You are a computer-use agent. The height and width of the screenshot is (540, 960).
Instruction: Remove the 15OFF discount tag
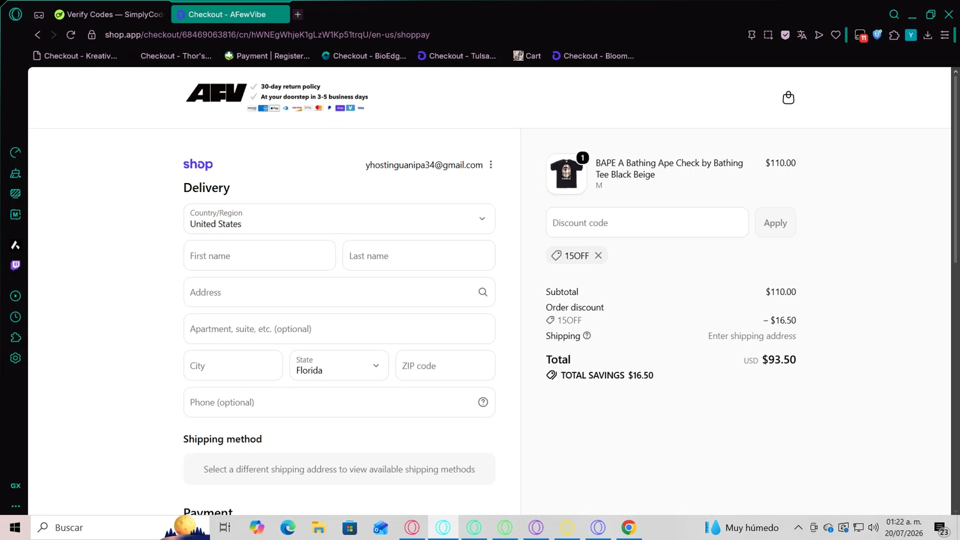point(598,255)
